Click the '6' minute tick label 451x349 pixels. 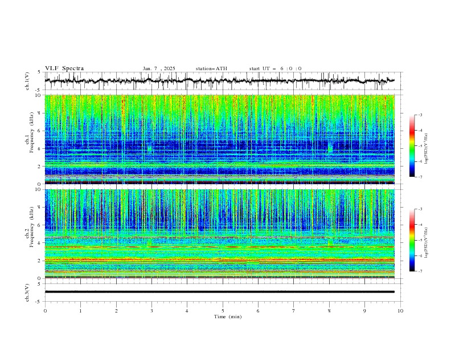click(x=259, y=311)
